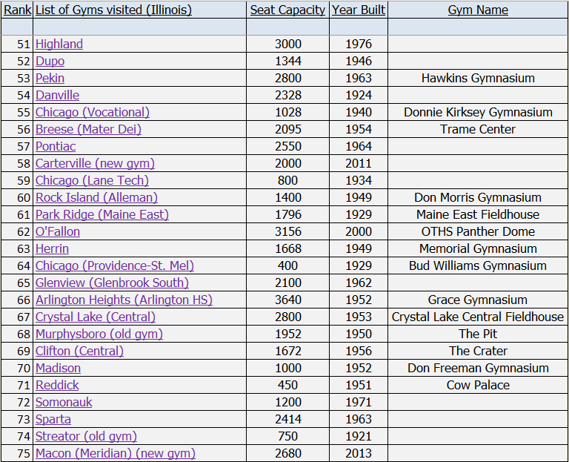
Task: Open the Danville gym link
Action: (57, 95)
